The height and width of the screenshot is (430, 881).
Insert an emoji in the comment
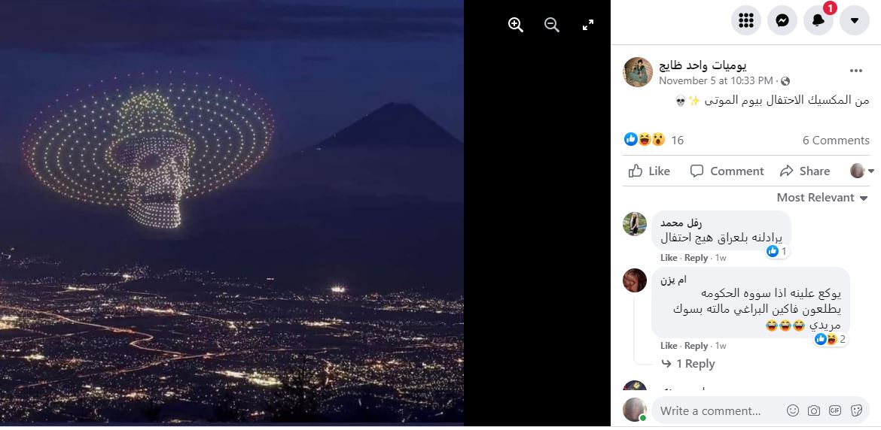coord(793,410)
